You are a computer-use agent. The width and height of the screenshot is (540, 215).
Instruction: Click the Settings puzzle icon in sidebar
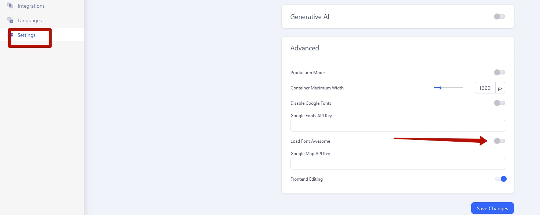coord(11,35)
